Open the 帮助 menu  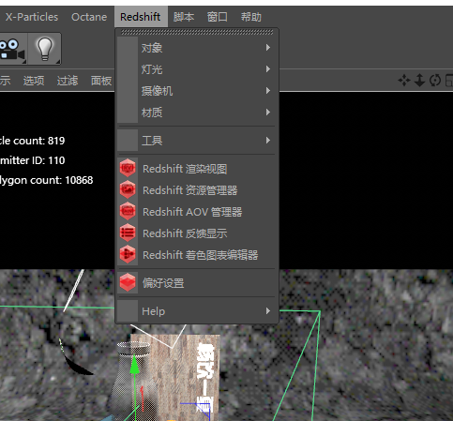pos(251,17)
